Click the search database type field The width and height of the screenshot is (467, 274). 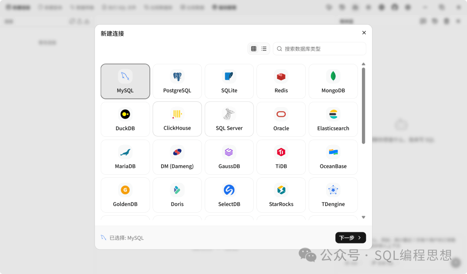(x=320, y=49)
